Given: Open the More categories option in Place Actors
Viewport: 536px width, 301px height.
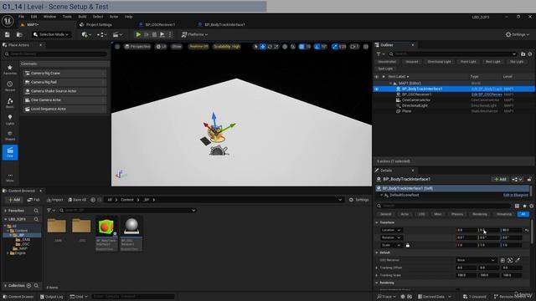Looking at the screenshot, I should (10, 177).
